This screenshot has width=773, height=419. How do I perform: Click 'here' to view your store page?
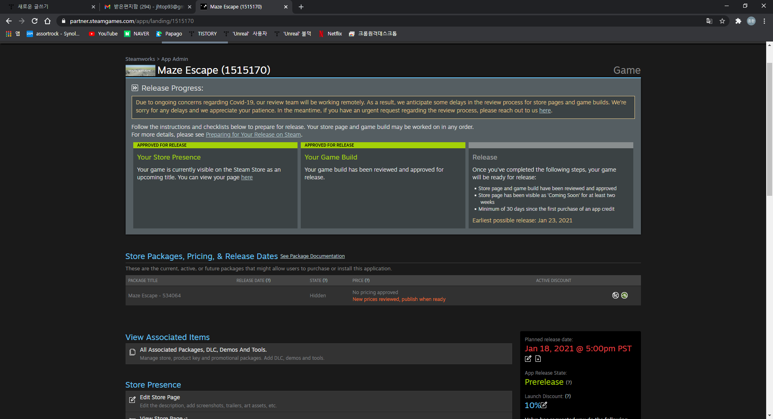(x=247, y=177)
